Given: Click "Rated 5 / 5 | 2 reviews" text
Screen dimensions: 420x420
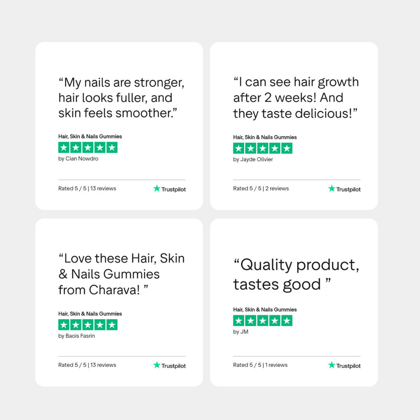Looking at the screenshot, I should click(261, 189).
